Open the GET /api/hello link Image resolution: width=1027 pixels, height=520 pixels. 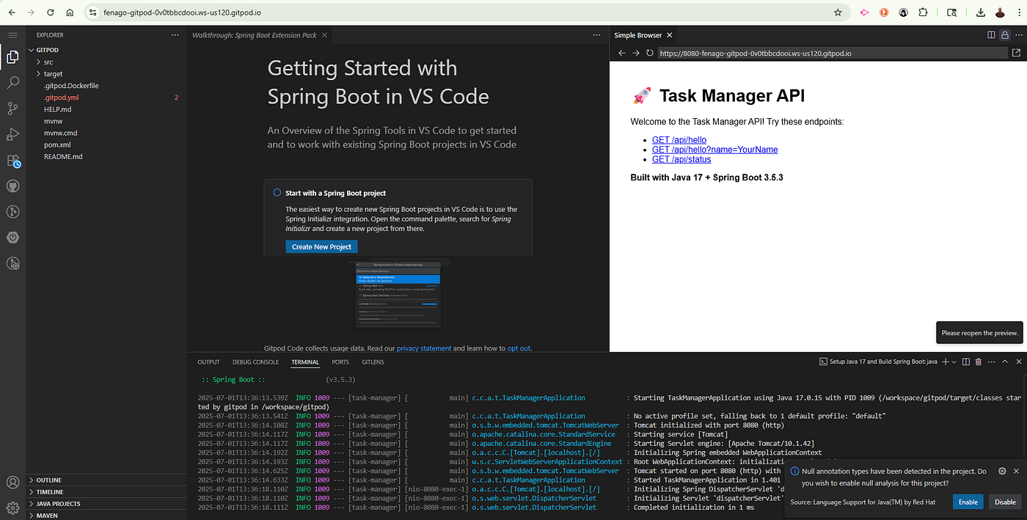pyautogui.click(x=679, y=139)
